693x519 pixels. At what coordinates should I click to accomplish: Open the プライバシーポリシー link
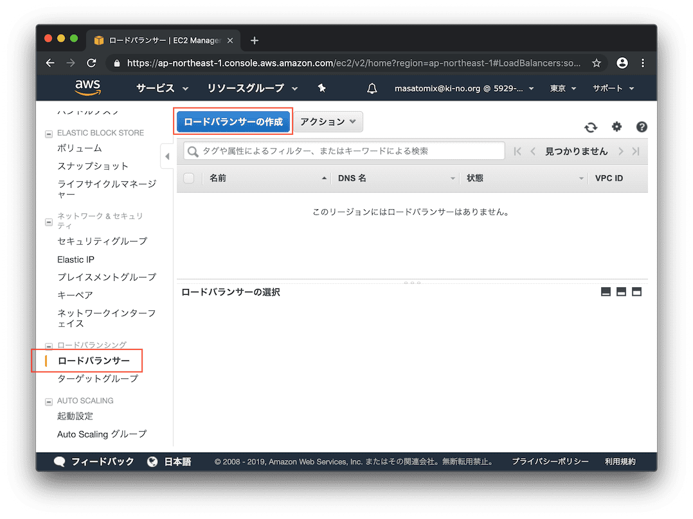pyautogui.click(x=550, y=462)
